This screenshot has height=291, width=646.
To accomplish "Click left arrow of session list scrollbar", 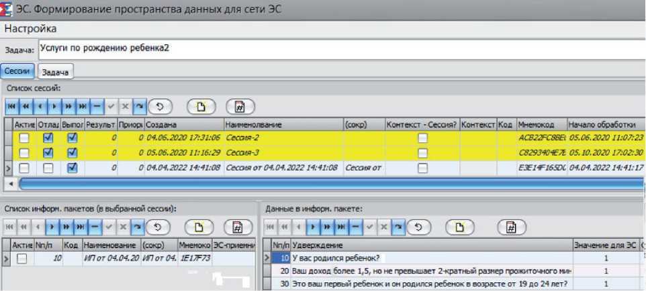I will point(11,184).
